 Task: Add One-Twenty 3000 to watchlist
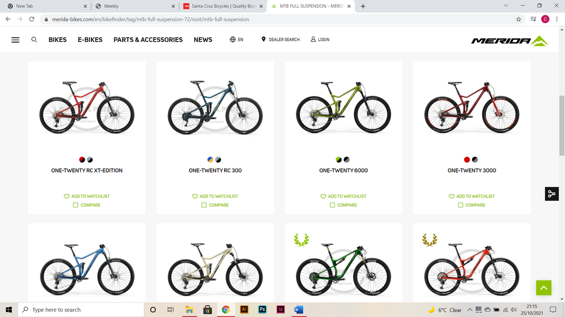pos(472,196)
